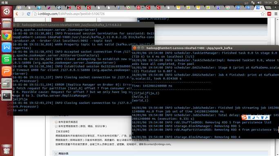Click the 'Time: 1452081240000 ms' line

click(152, 86)
